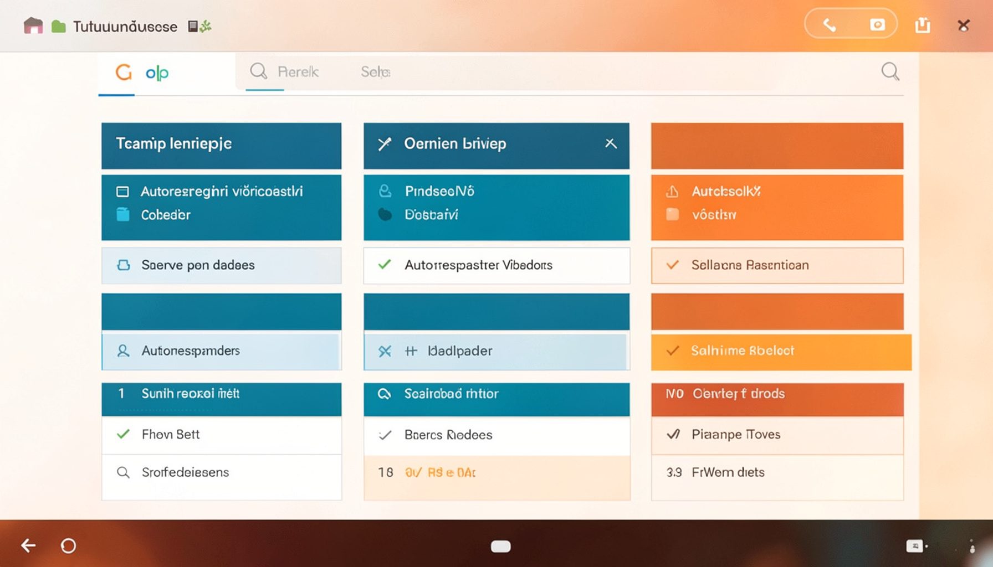Click the white pill in bottom bar

(x=501, y=547)
